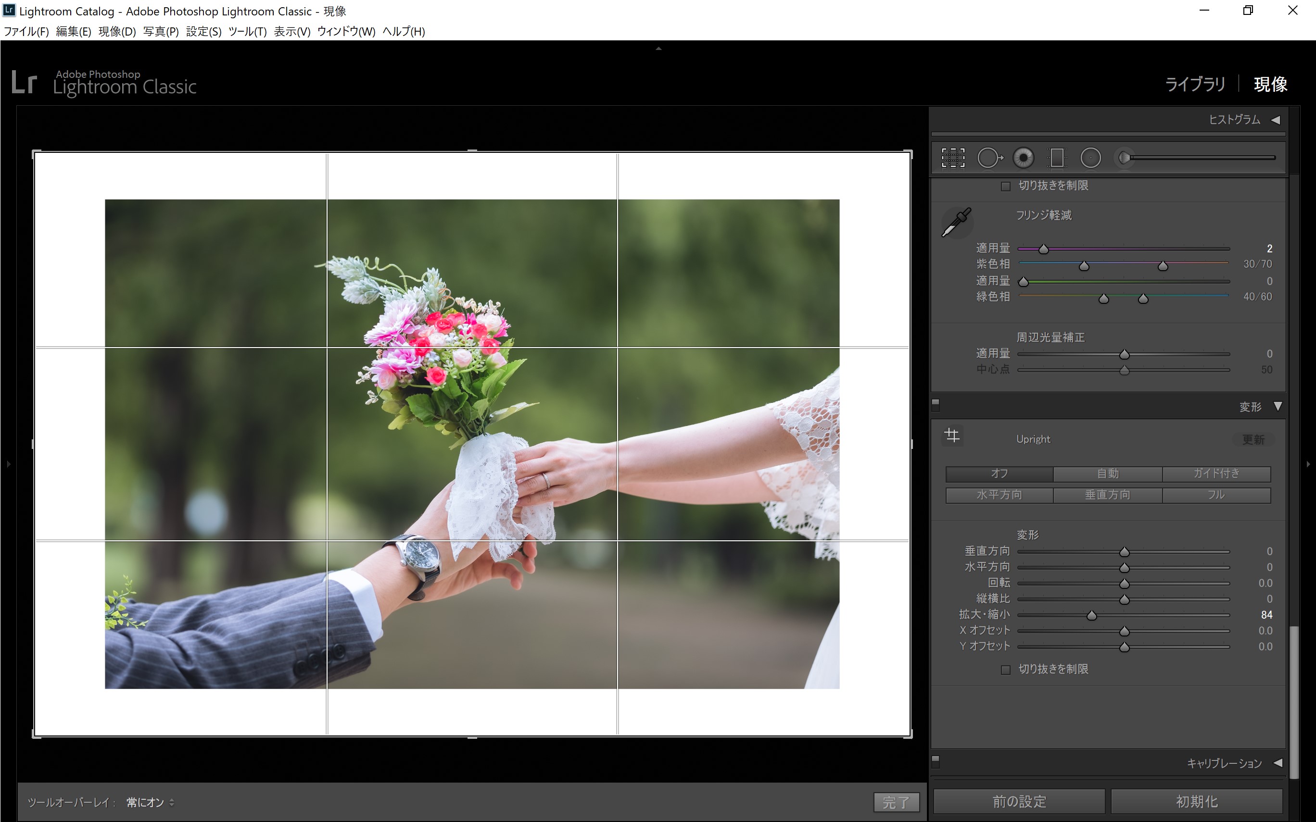This screenshot has width=1316, height=822.
Task: Select the Spot Removal tool icon
Action: point(989,158)
